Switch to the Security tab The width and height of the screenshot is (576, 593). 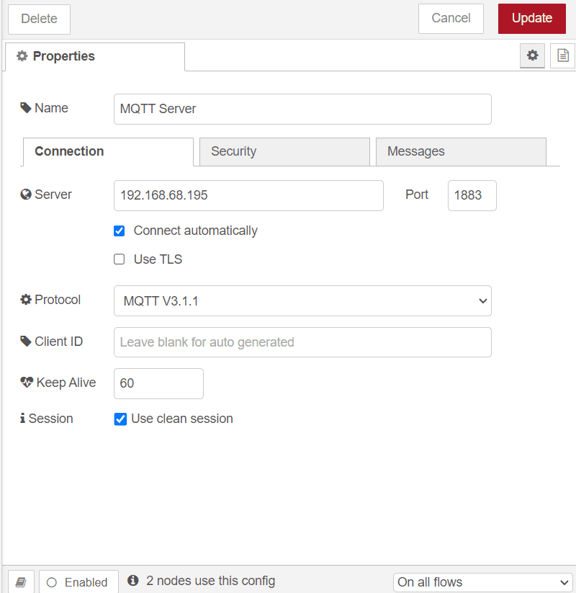[x=233, y=151]
